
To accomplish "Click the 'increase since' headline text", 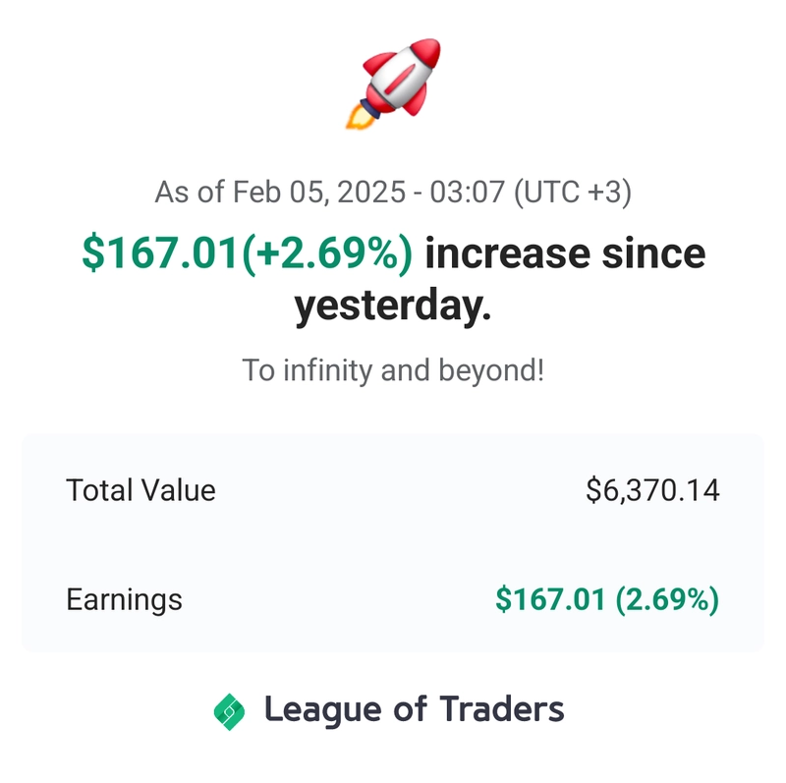I will (x=565, y=253).
